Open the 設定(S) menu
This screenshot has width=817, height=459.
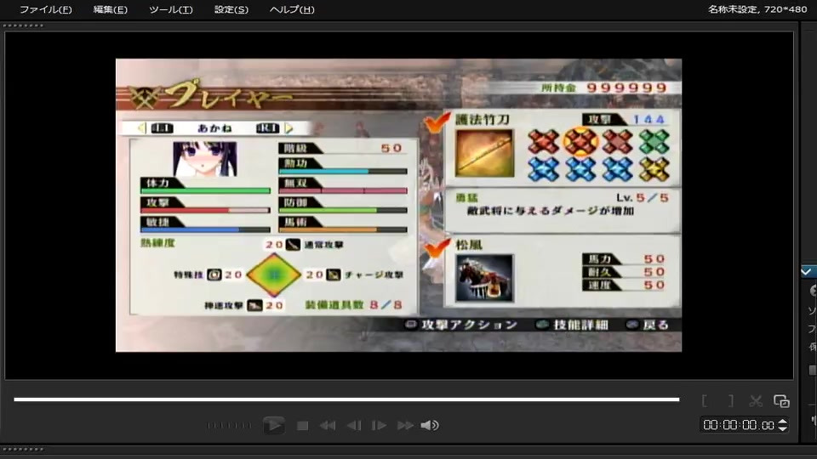[x=231, y=9]
